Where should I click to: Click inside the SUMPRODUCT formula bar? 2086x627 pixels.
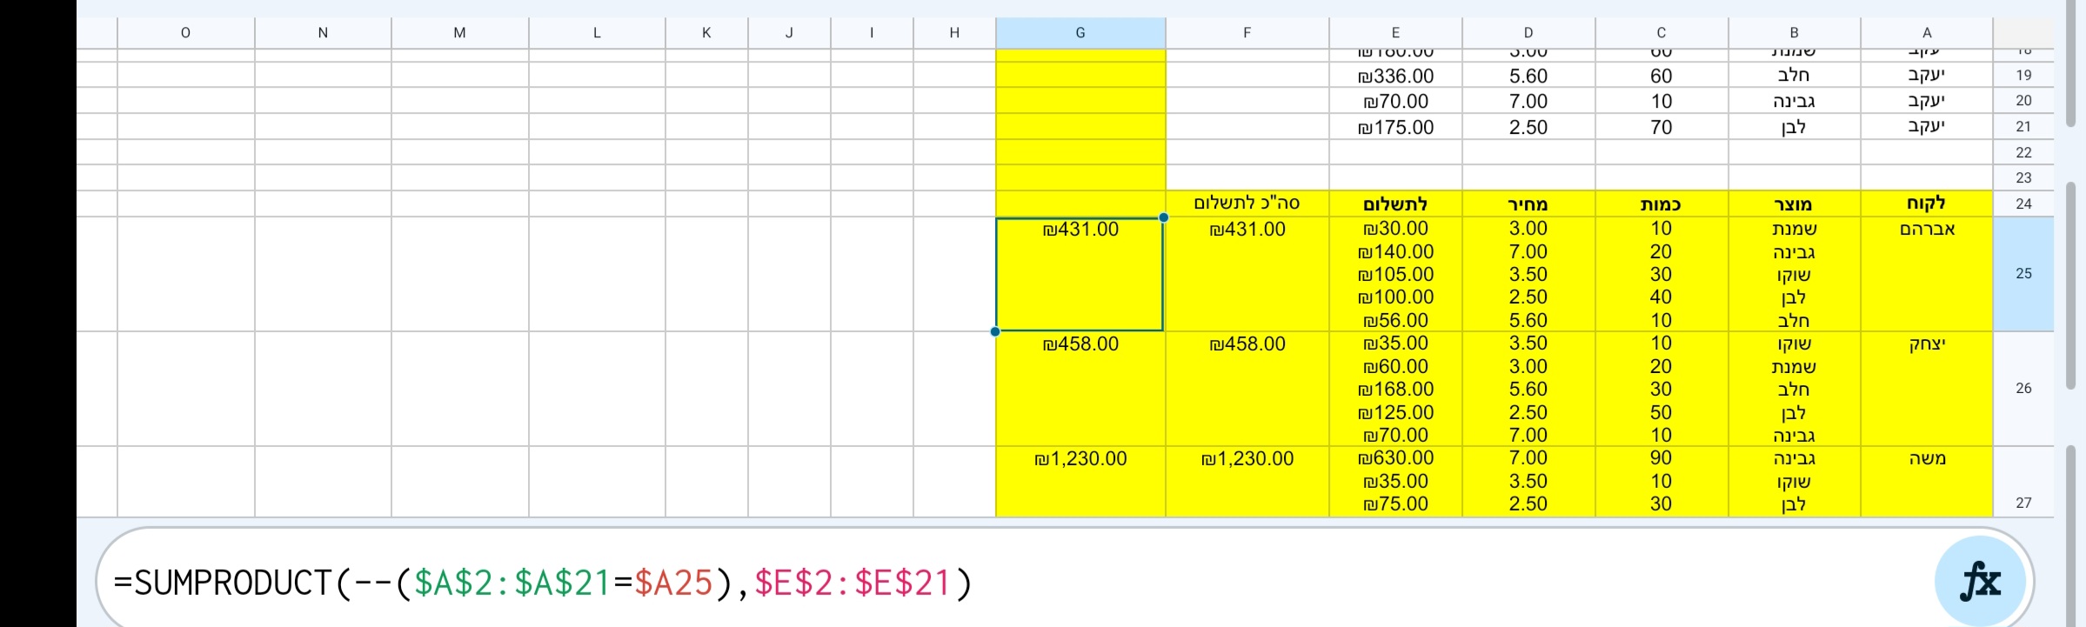[x=609, y=584]
